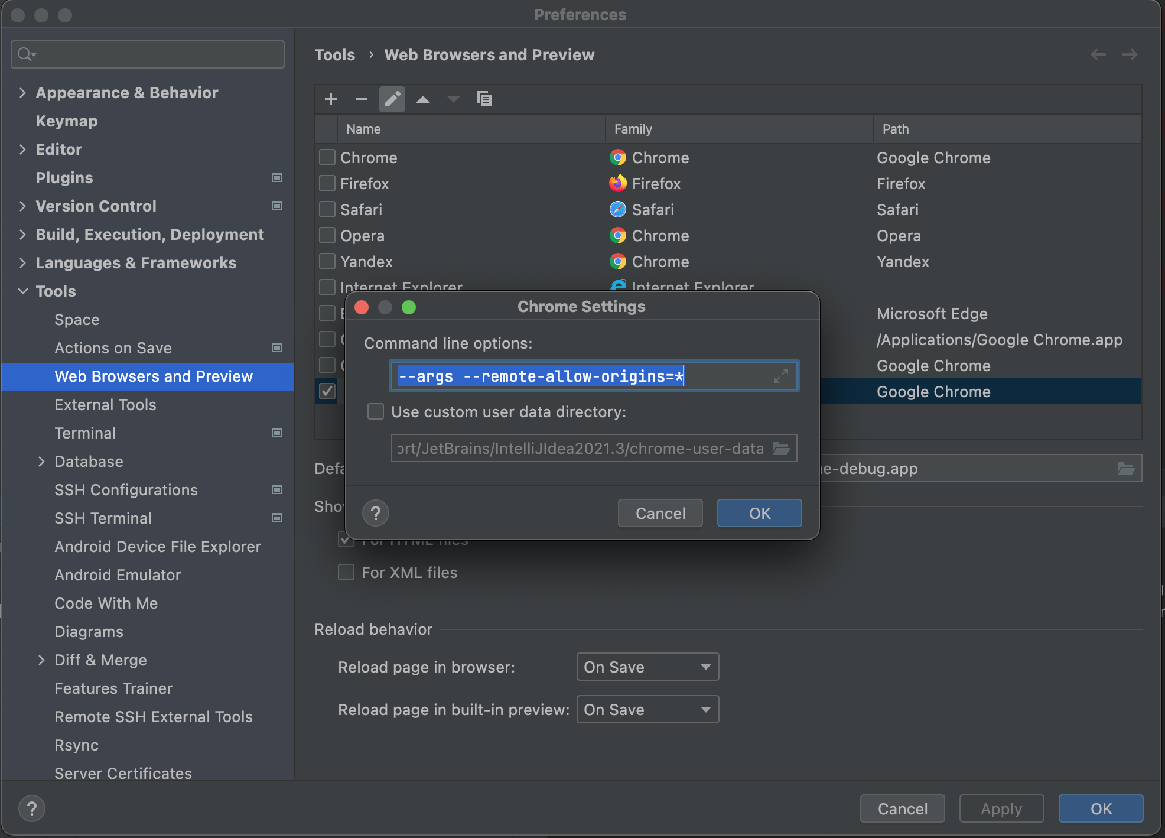The height and width of the screenshot is (838, 1165).
Task: Open help for the Preferences window
Action: [32, 808]
